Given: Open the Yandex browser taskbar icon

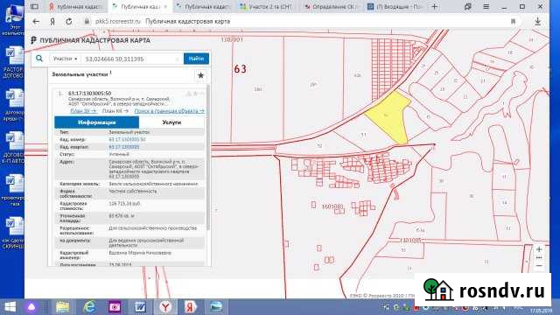Looking at the screenshot, I should point(165,307).
